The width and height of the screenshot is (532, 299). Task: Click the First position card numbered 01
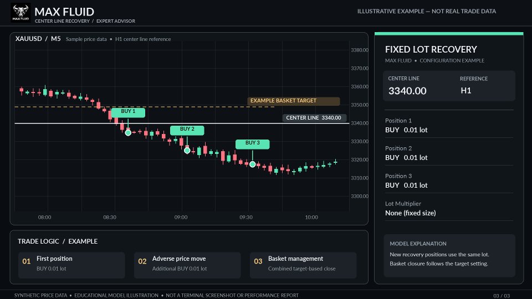[71, 265]
